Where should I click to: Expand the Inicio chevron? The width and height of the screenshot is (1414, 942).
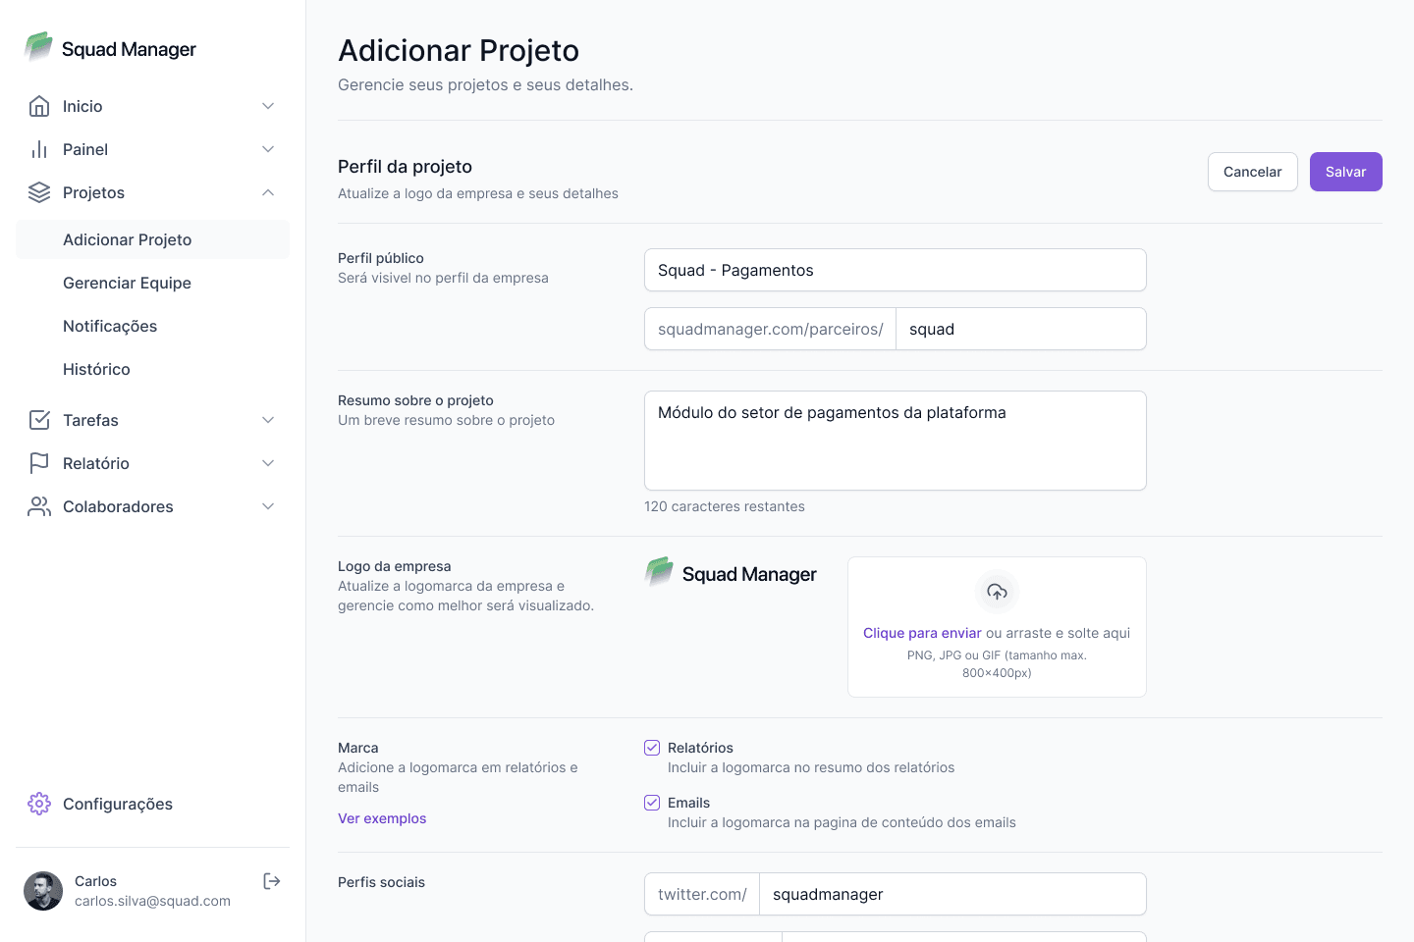coord(268,106)
